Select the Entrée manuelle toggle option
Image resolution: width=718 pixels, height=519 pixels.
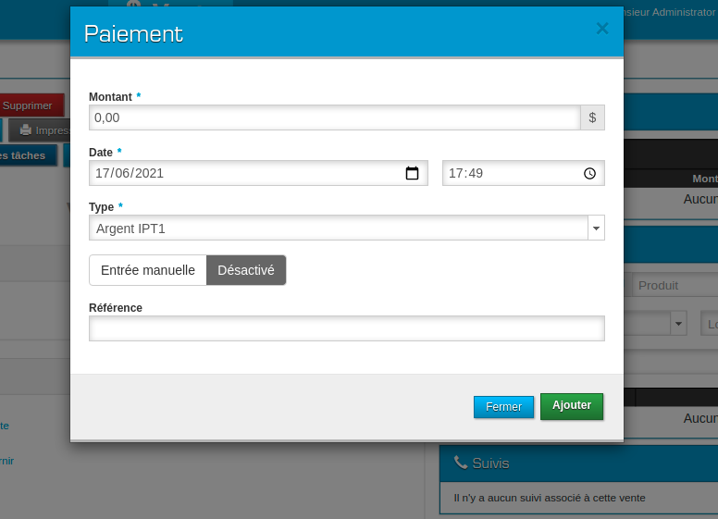point(148,270)
